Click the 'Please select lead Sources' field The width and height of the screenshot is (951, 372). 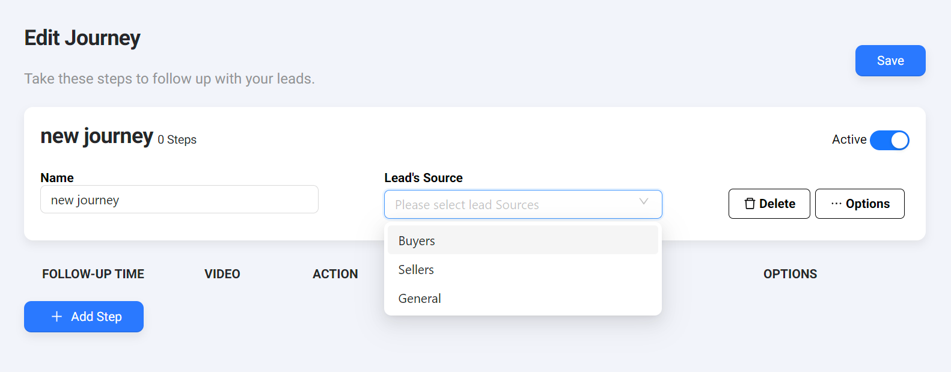[x=511, y=204]
